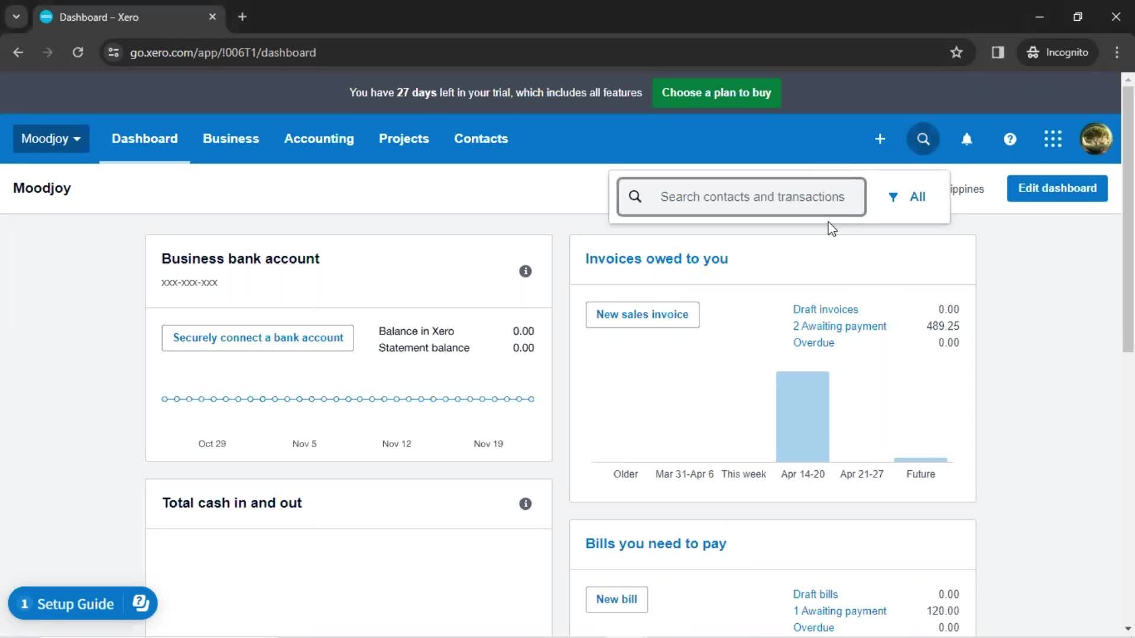Click the 120.00 bills awaiting amount
This screenshot has height=638, width=1135.
click(942, 611)
